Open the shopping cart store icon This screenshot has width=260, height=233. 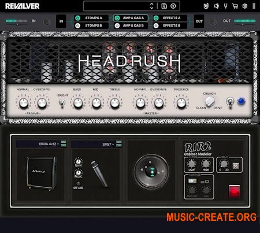tap(235, 6)
